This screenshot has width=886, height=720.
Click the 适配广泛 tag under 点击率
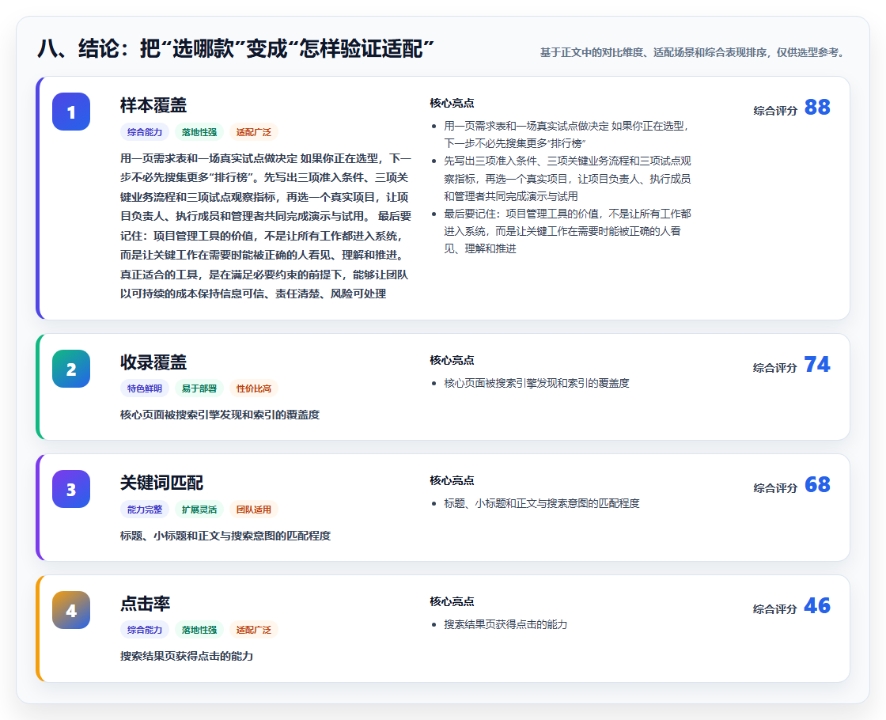point(254,630)
